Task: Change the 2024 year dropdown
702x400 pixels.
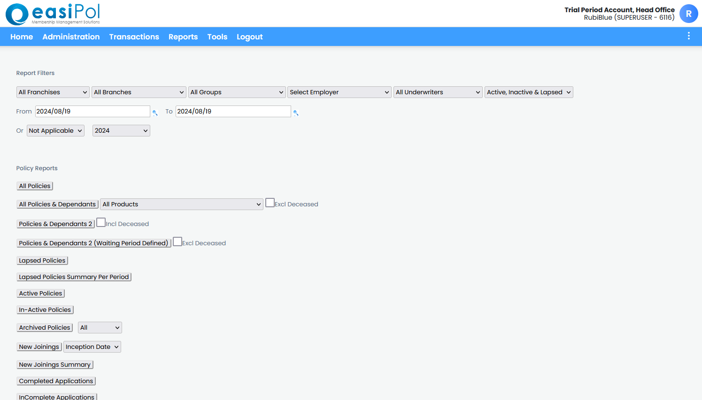Action: point(121,130)
